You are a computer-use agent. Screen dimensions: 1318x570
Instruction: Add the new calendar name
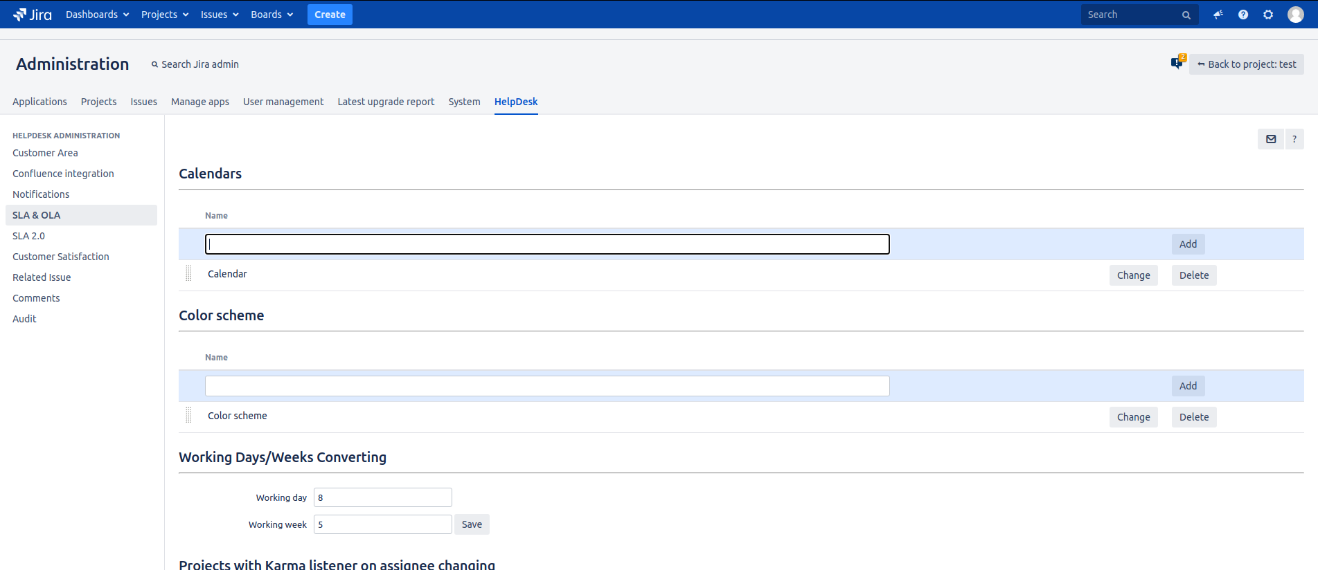pos(1188,244)
